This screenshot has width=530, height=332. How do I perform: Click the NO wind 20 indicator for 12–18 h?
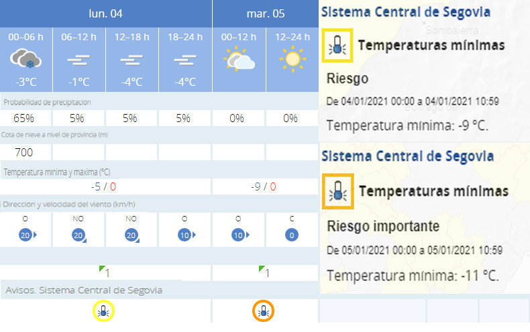(131, 235)
